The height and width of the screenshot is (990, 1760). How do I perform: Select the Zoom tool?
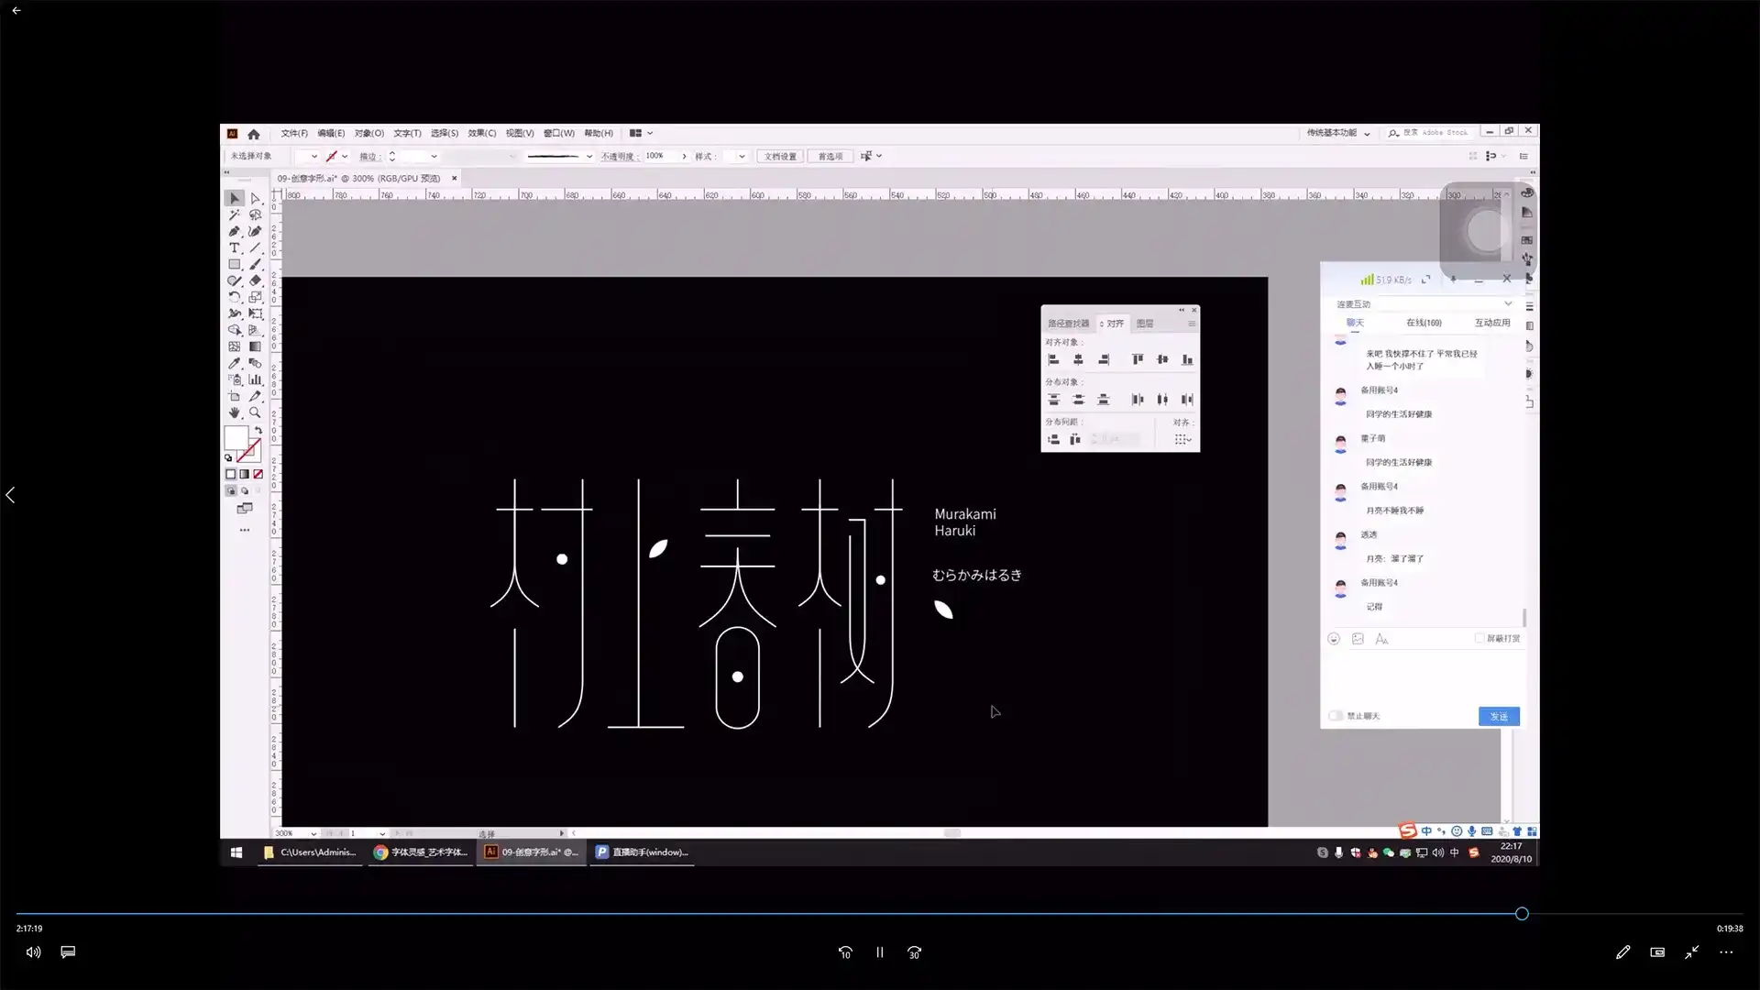(x=255, y=412)
